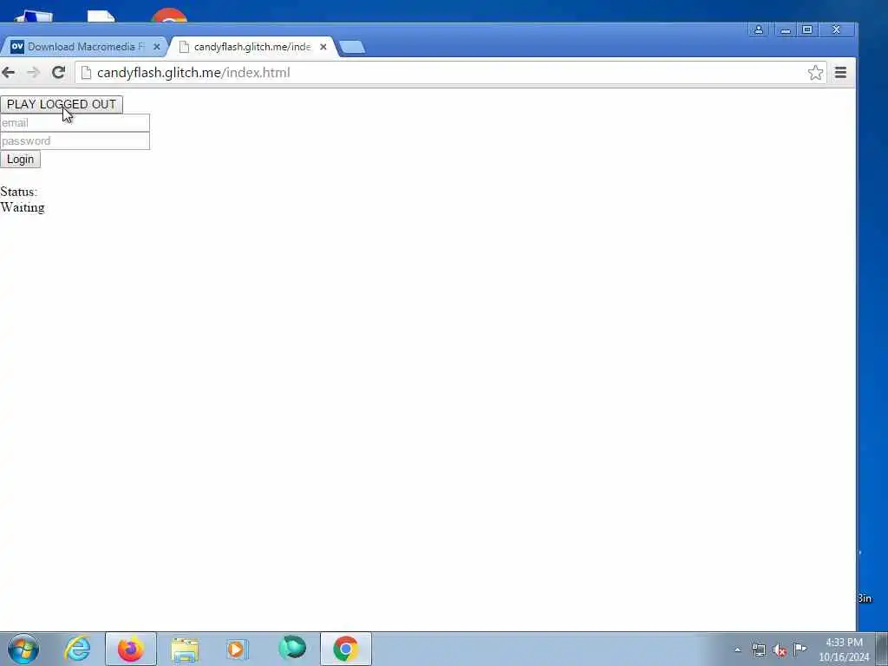Click the browser forward arrow
This screenshot has height=666, width=888.
pyautogui.click(x=33, y=73)
